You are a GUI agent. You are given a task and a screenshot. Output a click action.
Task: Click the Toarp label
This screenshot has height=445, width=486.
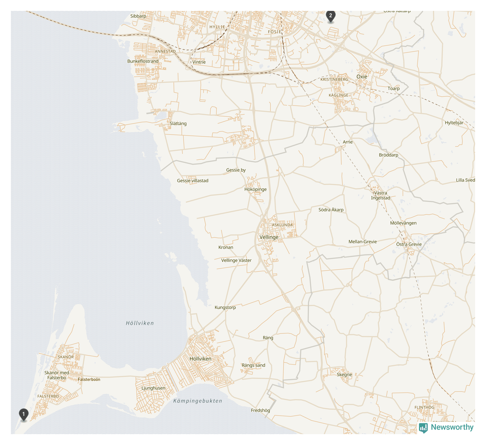tap(394, 88)
